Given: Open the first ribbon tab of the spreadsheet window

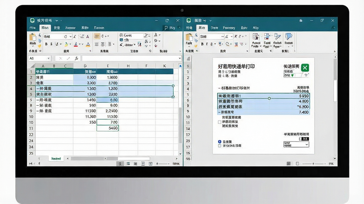Looking at the screenshot, I should tap(32, 28).
